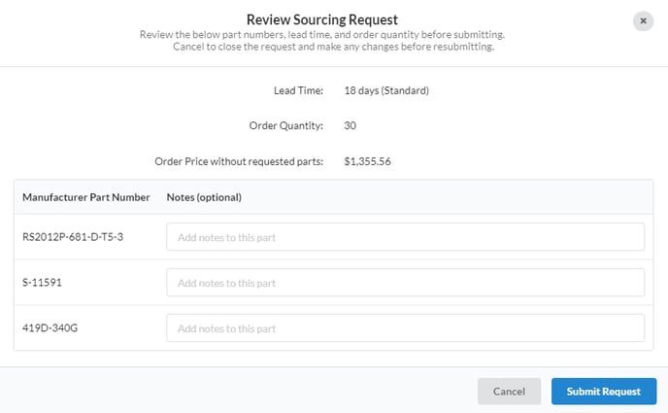Click the $1,355.56 order price
Viewport: 668px width, 413px height.
pyautogui.click(x=367, y=161)
